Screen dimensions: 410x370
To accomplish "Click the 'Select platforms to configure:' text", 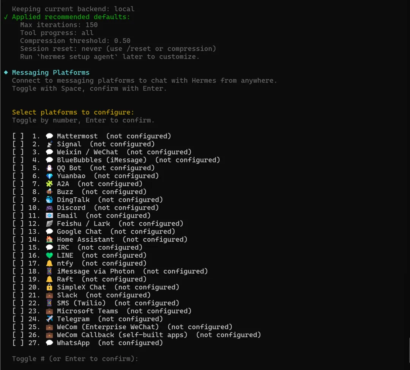I will [x=73, y=112].
